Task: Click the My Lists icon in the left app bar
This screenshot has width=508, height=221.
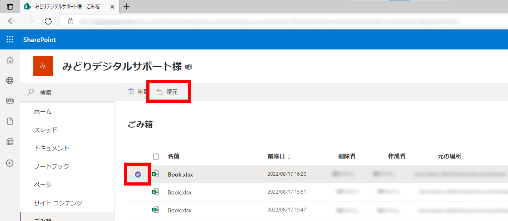Action: (10, 142)
